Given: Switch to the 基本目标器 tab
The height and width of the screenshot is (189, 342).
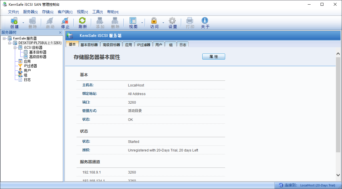Looking at the screenshot, I should coord(89,45).
